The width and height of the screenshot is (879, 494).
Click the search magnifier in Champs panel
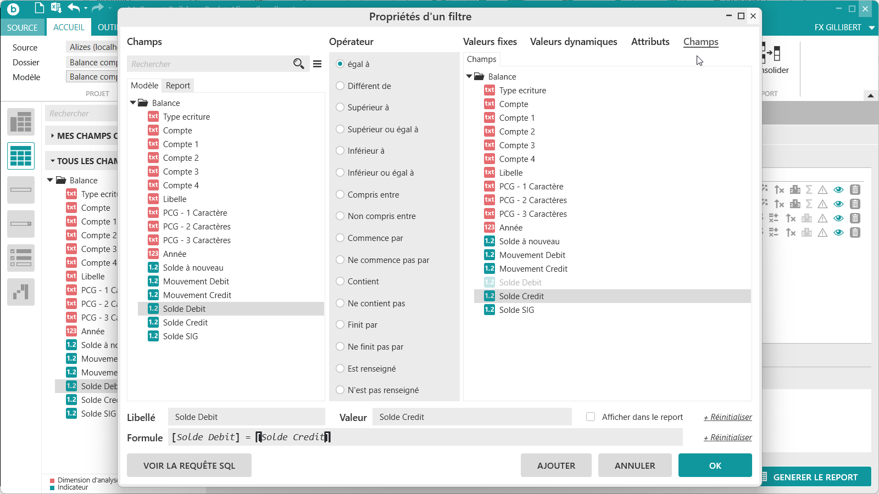tap(298, 64)
